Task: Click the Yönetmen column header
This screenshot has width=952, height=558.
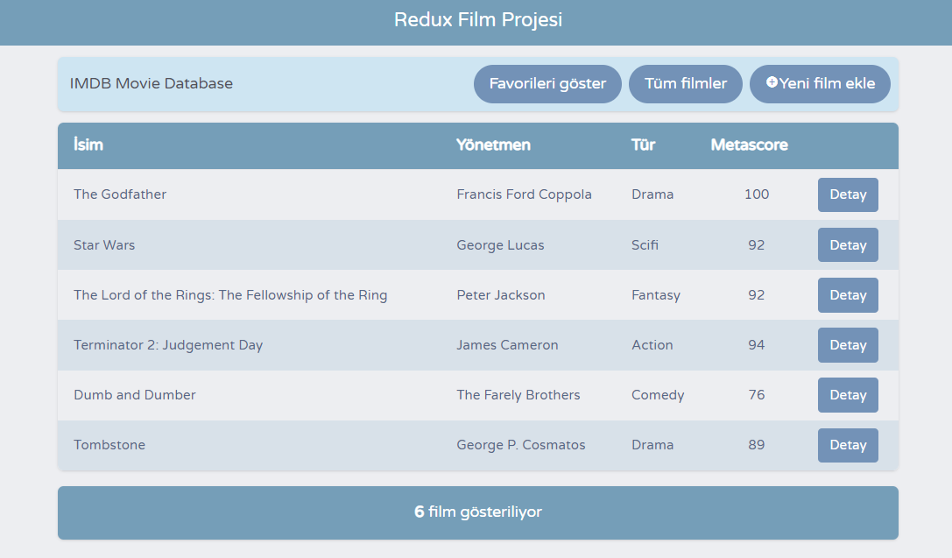Action: [494, 145]
